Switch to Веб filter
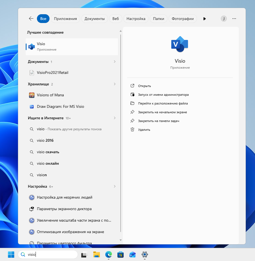Viewport: 255px width, 261px height. click(x=115, y=19)
